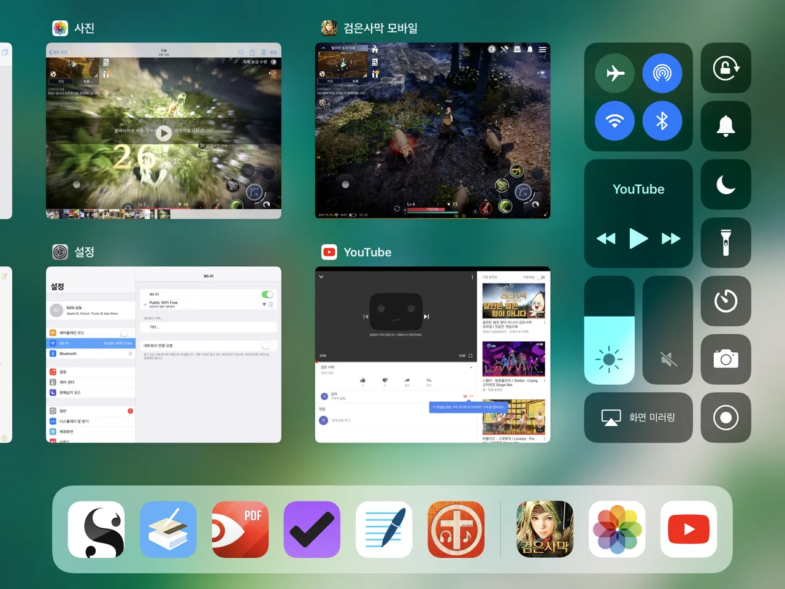Image resolution: width=785 pixels, height=589 pixels.
Task: Play YouTube media in Control Center
Action: [x=638, y=238]
